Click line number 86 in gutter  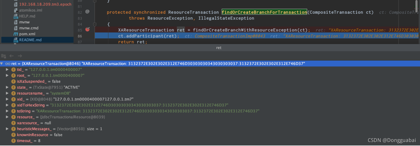pos(80,36)
